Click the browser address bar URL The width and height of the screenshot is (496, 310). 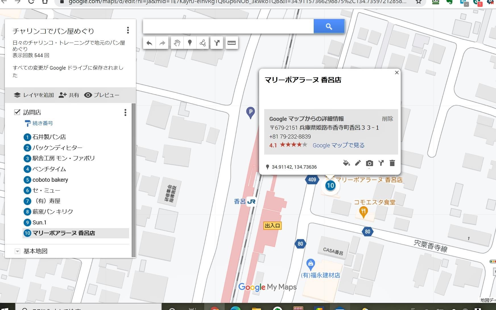pos(238,2)
